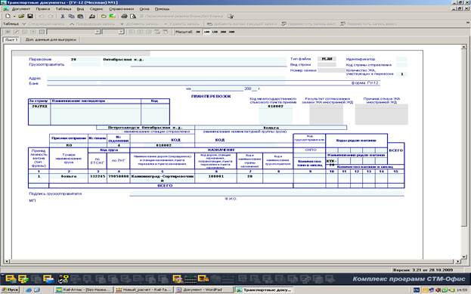Print the document using the printer icon
The height and width of the screenshot is (294, 471).
click(x=124, y=16)
